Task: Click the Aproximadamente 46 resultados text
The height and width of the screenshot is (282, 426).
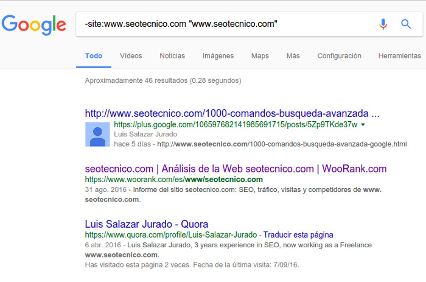Action: coord(163,80)
